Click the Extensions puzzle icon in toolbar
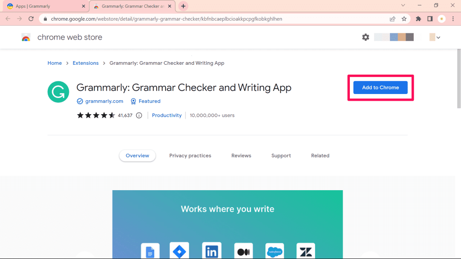The image size is (461, 259). (418, 19)
